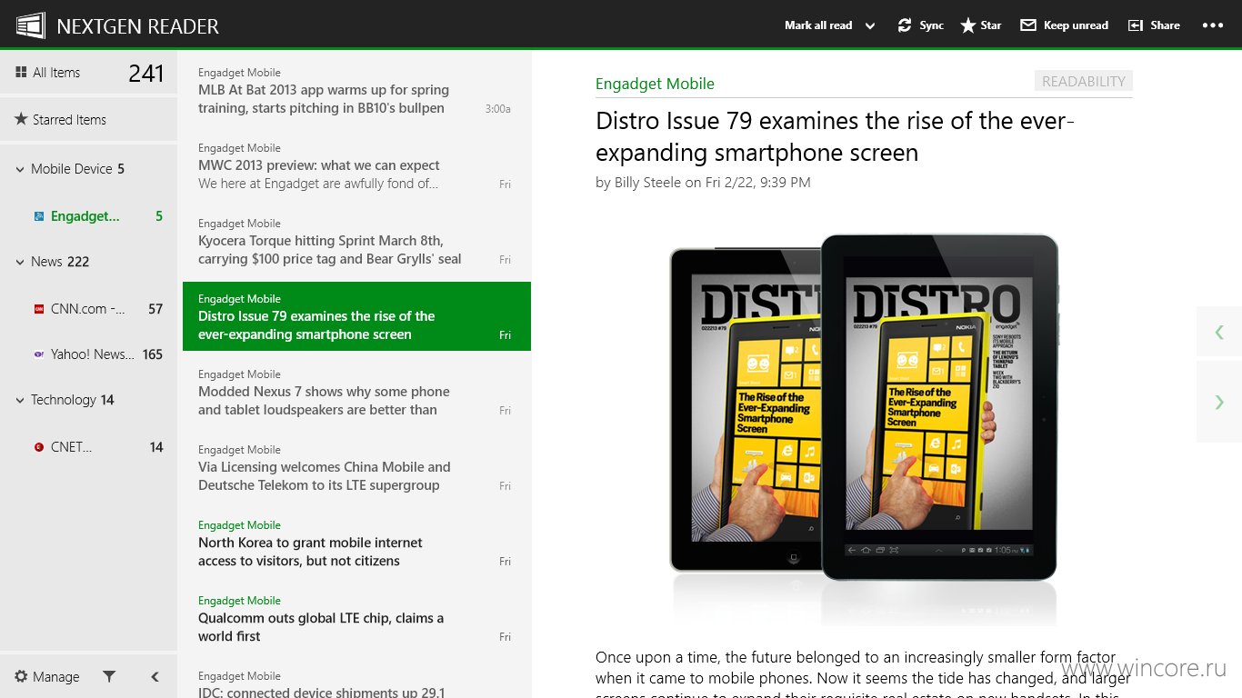1242x698 pixels.
Task: Open the Kyocera Torque article
Action: click(355, 241)
